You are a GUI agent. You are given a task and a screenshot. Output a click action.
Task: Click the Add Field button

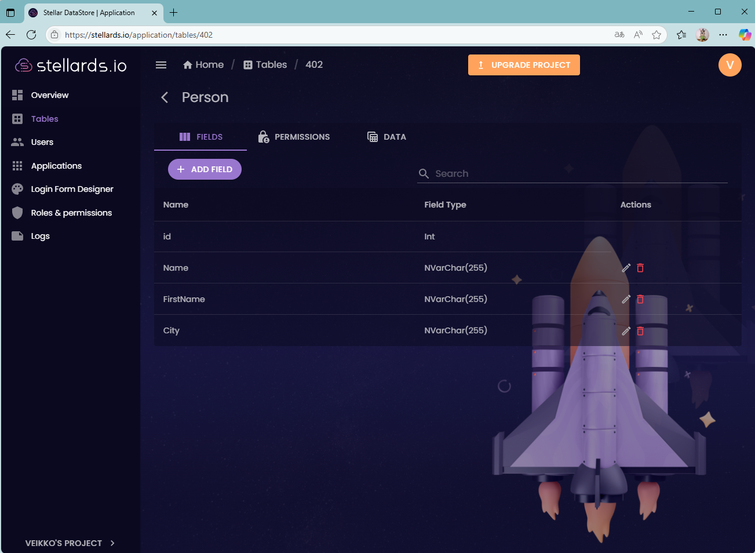(205, 169)
